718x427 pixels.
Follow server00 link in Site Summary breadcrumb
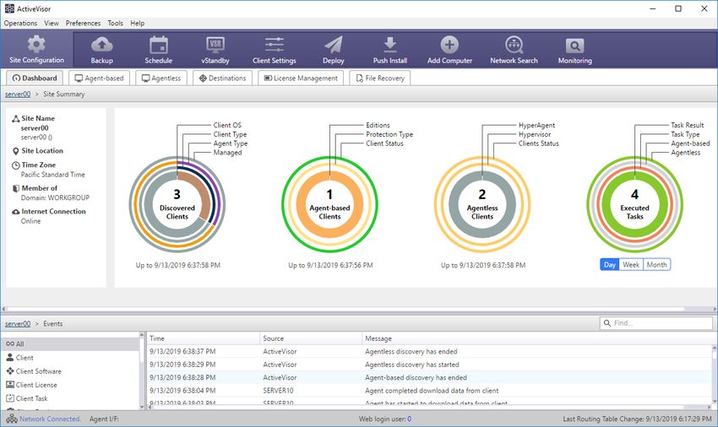(18, 94)
